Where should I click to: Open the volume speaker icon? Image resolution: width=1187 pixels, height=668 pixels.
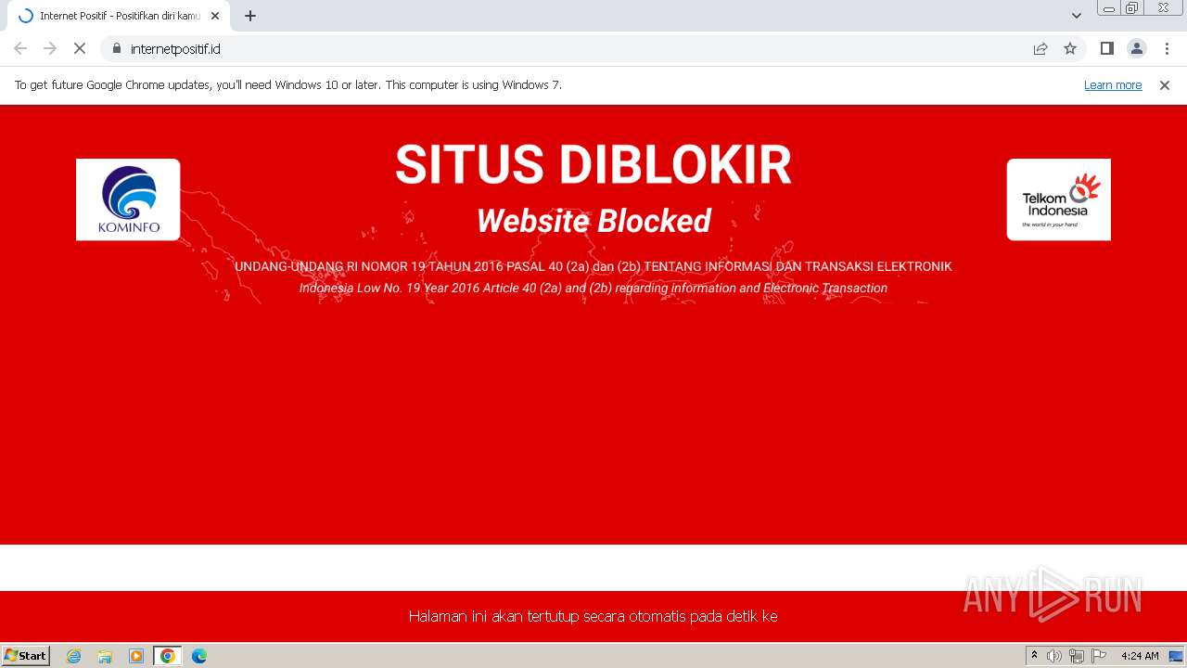(x=1054, y=656)
